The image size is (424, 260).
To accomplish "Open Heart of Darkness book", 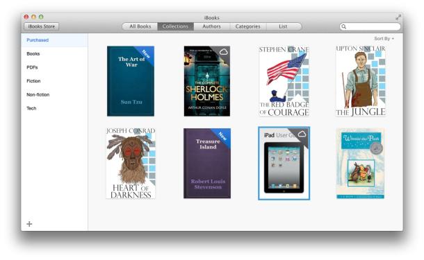I will click(x=131, y=164).
